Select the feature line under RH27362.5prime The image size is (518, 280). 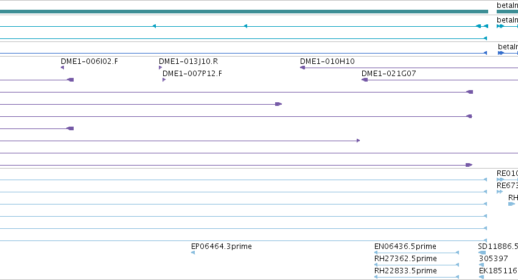[416, 265]
